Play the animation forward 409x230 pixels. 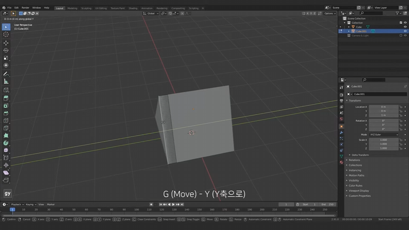coord(173,204)
